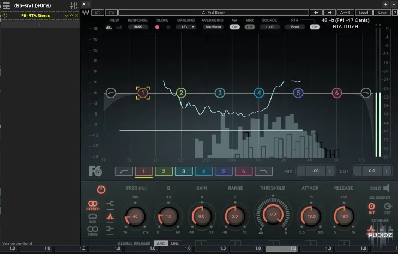Click the Save preset button
The height and width of the screenshot is (254, 398).
coord(382,13)
